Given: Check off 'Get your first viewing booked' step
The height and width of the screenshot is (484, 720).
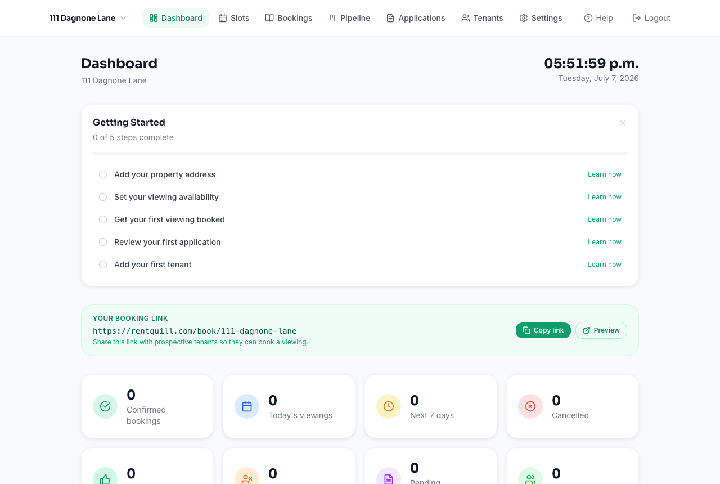Looking at the screenshot, I should 103,219.
